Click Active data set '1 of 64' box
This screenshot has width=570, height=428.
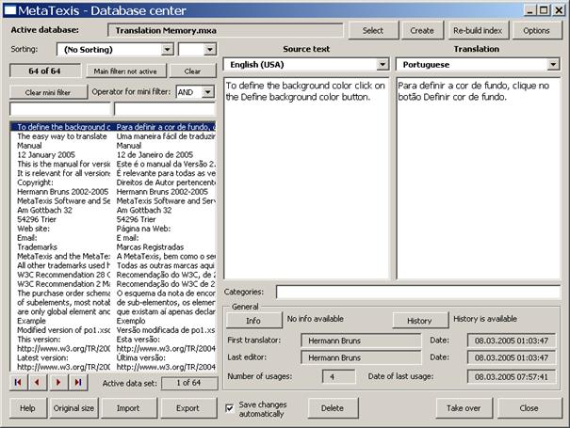click(189, 383)
